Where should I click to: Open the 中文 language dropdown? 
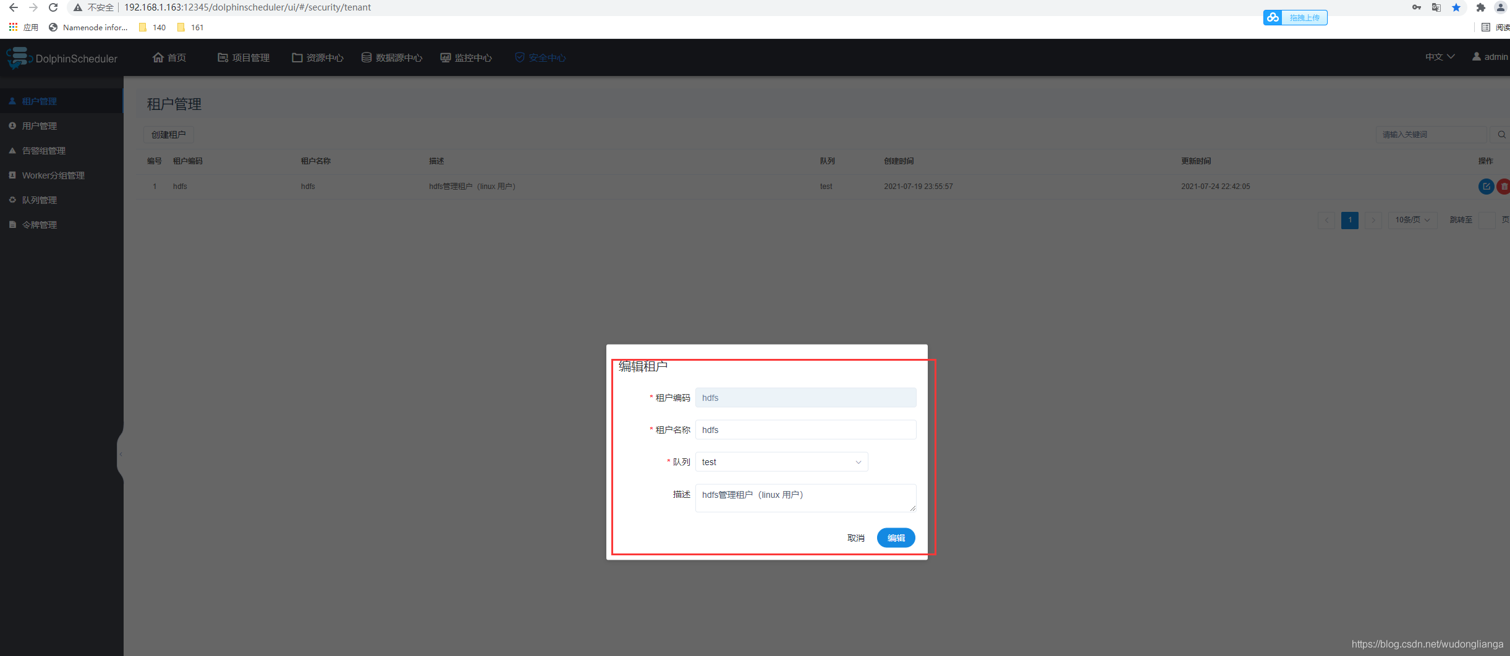coord(1440,57)
